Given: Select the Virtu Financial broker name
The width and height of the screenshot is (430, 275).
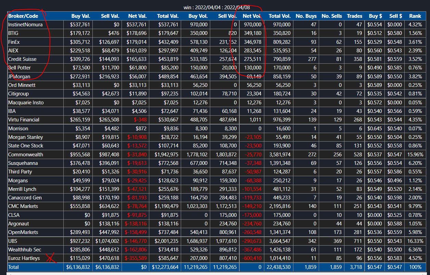Looking at the screenshot, I should point(24,119).
